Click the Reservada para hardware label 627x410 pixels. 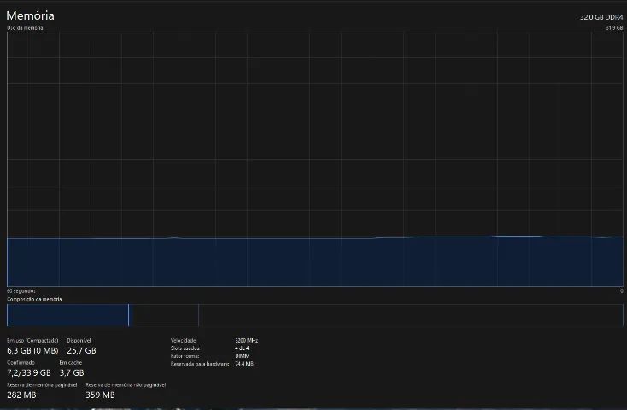pyautogui.click(x=200, y=364)
